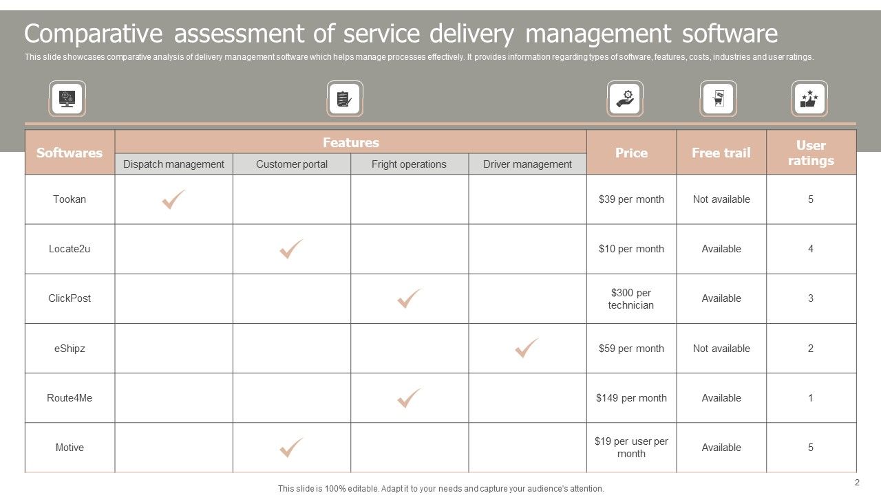This screenshot has height=495, width=881.
Task: Click Route4Me's Available free trial cell
Action: (x=721, y=398)
